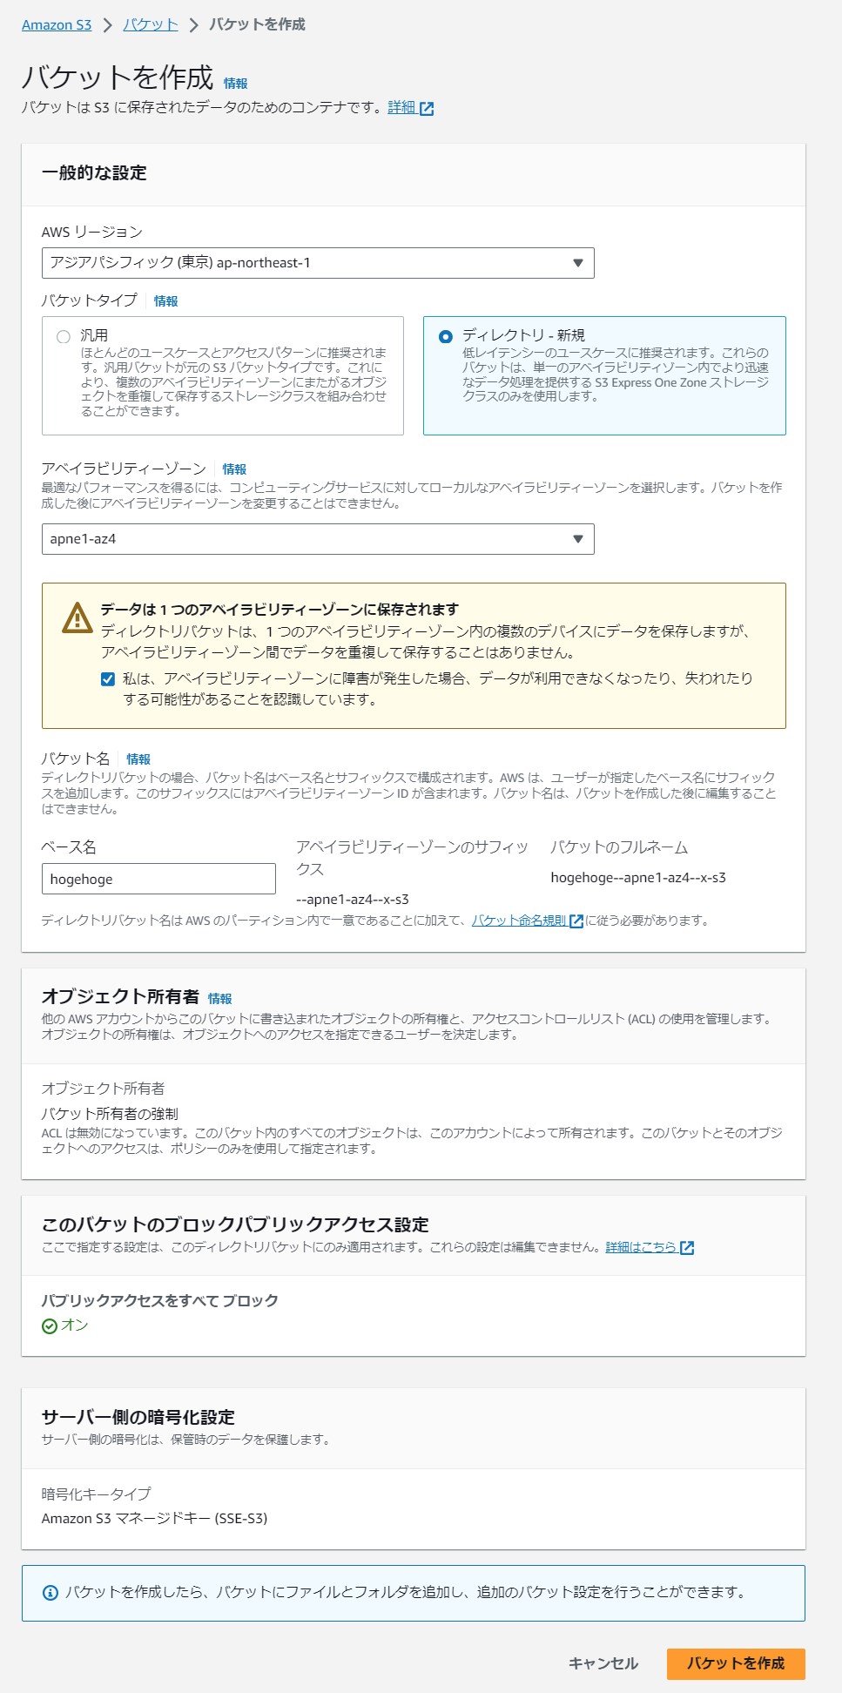Click the 暗号化キータイプ label
The width and height of the screenshot is (842, 1693).
coord(97,1494)
